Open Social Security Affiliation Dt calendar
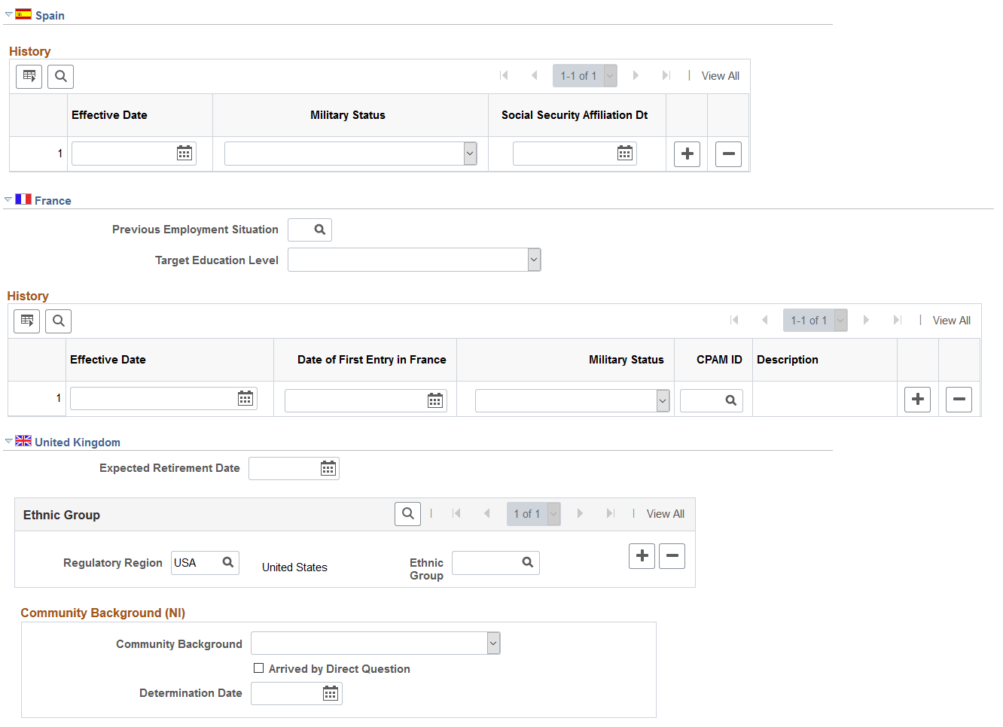 click(625, 154)
